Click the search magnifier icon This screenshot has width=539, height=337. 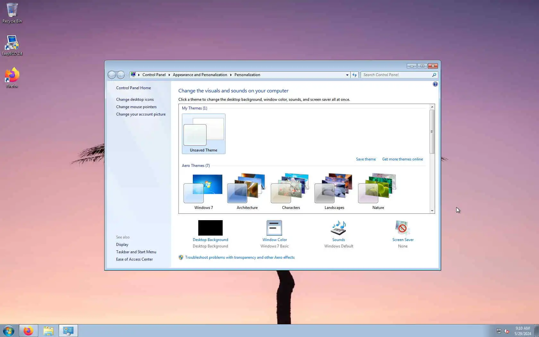click(x=434, y=75)
